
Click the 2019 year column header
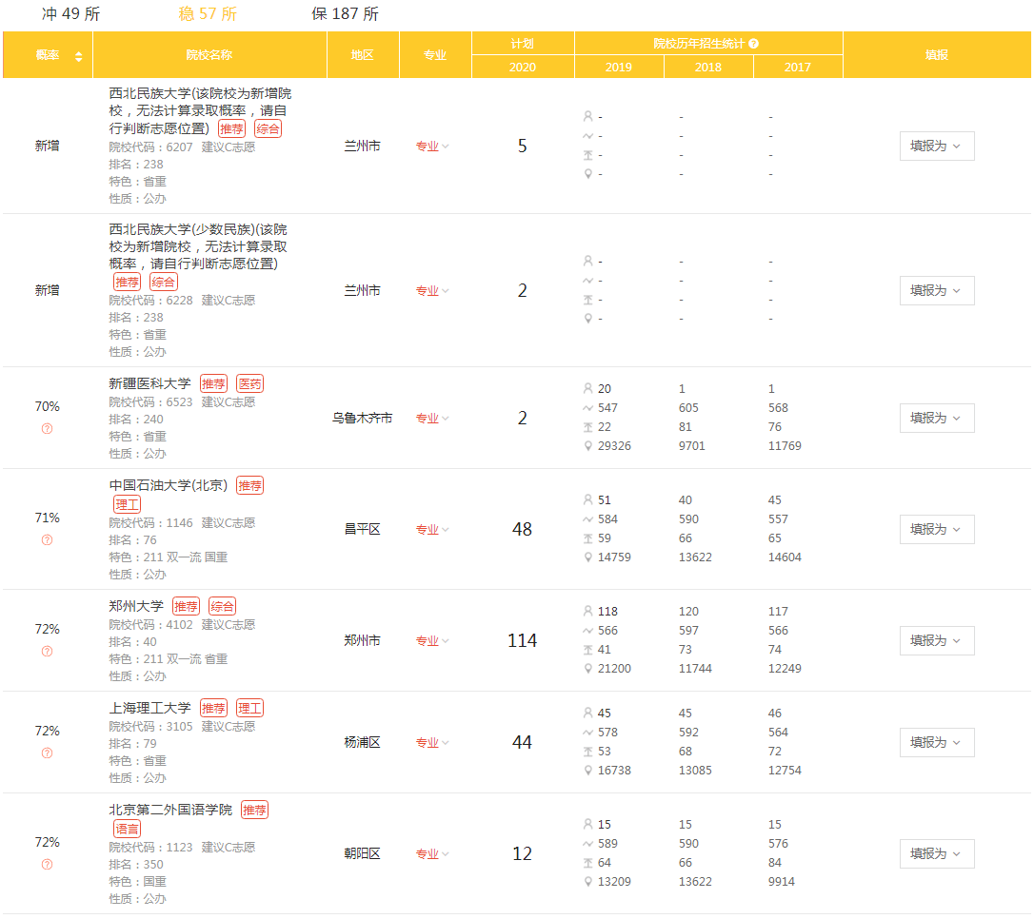[619, 68]
